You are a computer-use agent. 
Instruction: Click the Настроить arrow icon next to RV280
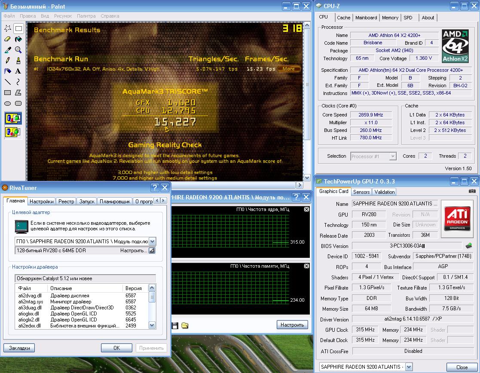coord(152,251)
